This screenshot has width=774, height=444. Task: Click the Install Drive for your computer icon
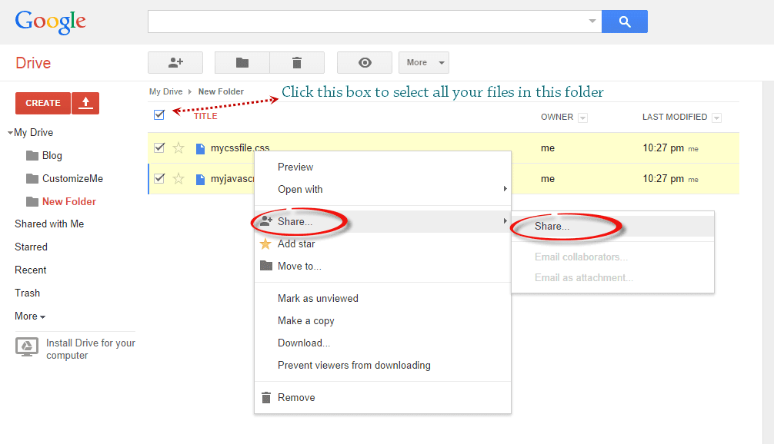(x=27, y=346)
